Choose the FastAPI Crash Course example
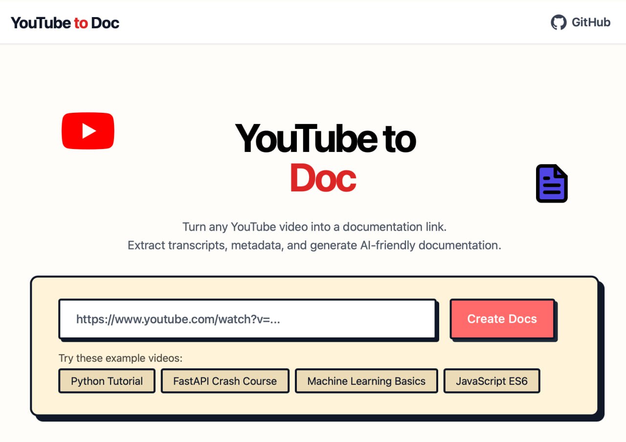The width and height of the screenshot is (626, 442). click(225, 381)
